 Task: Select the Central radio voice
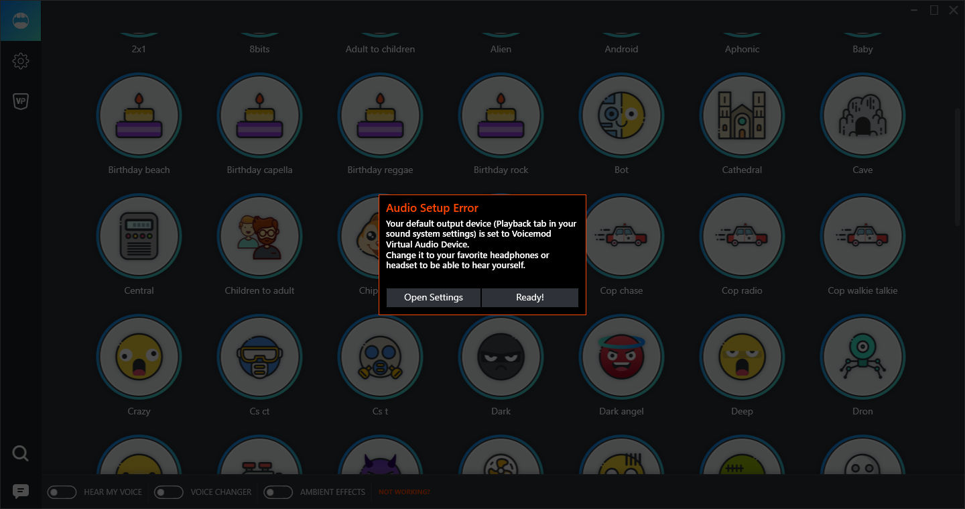139,236
